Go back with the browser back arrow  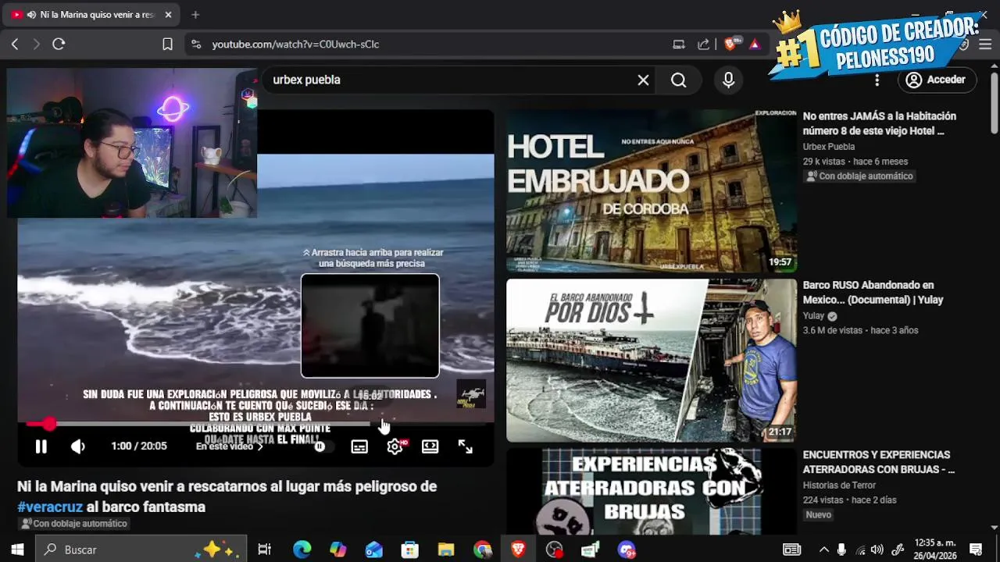coord(15,44)
